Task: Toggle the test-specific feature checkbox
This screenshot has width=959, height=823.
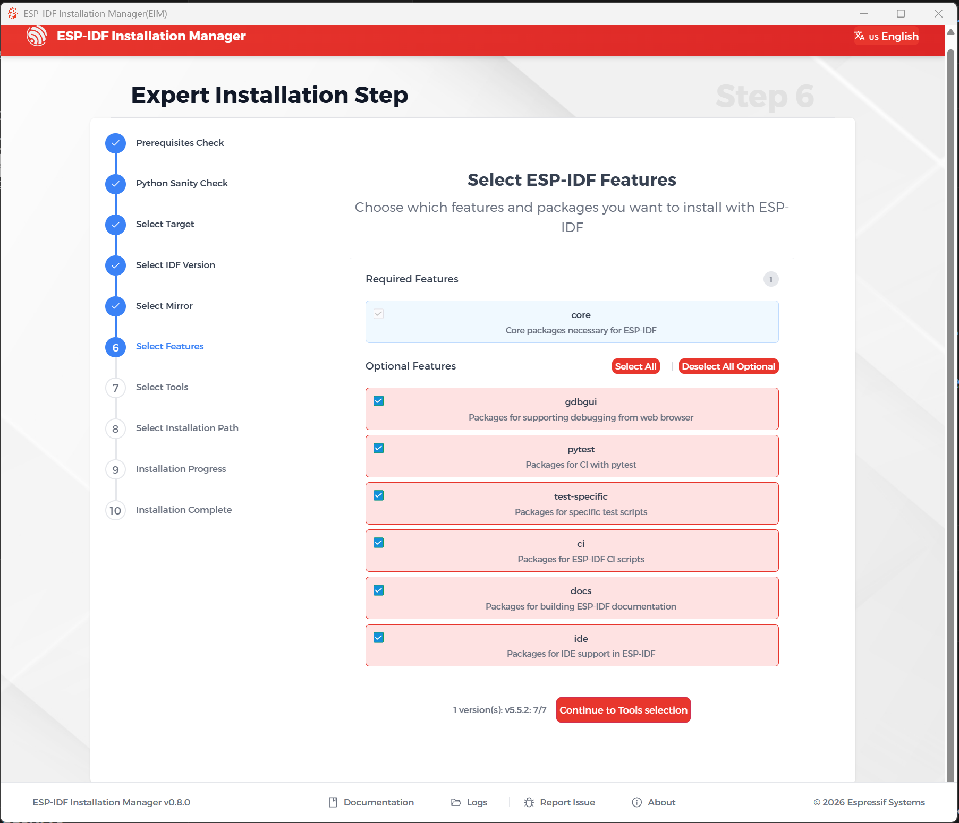Action: [378, 495]
